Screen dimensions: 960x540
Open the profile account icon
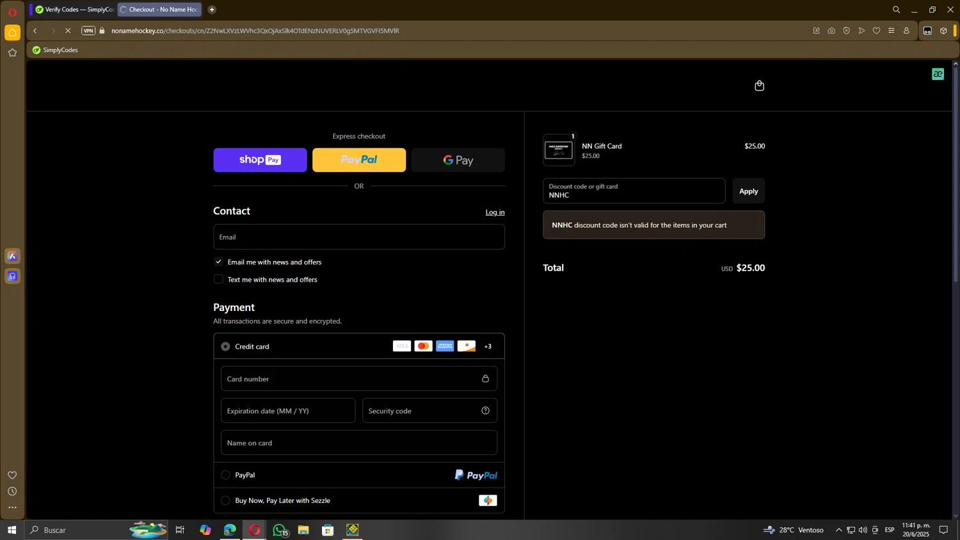tap(906, 31)
